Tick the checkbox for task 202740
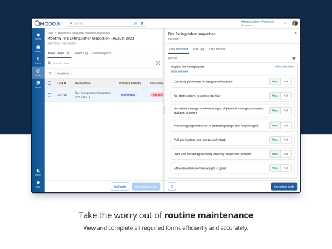 click(49, 95)
